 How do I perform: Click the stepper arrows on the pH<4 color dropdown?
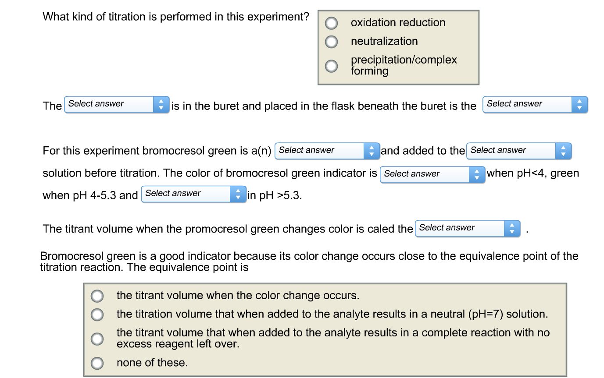click(x=477, y=174)
